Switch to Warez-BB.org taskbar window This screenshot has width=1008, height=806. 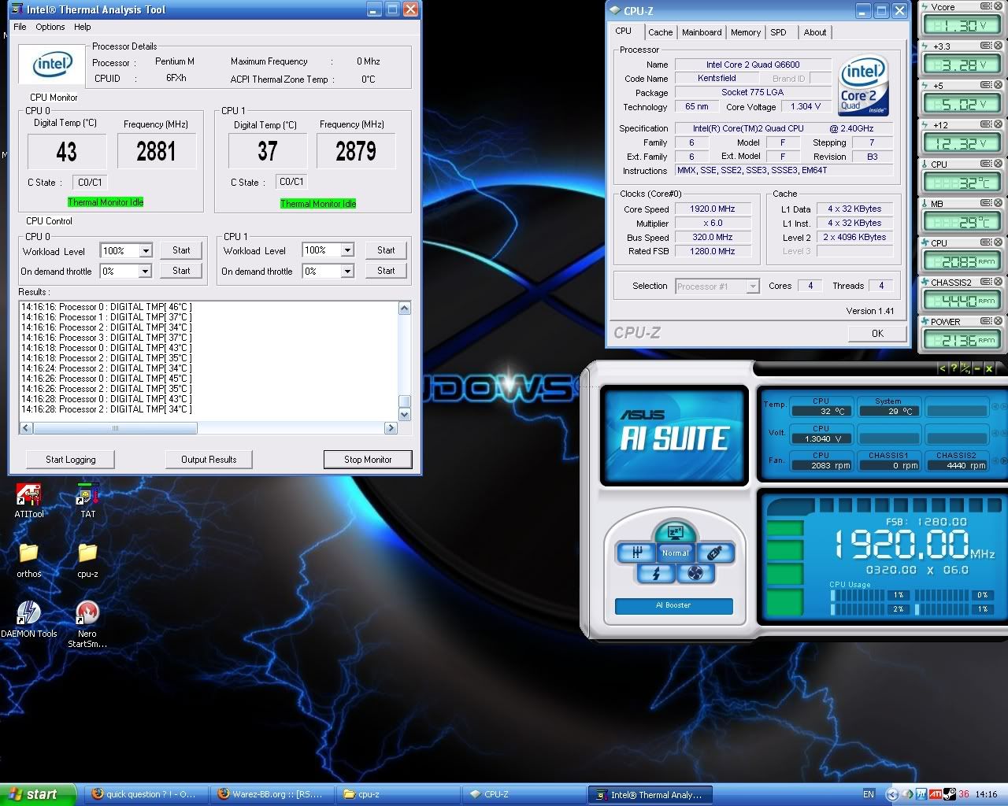(x=272, y=794)
